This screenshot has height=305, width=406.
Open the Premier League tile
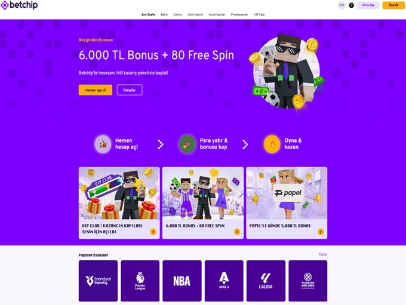click(140, 281)
